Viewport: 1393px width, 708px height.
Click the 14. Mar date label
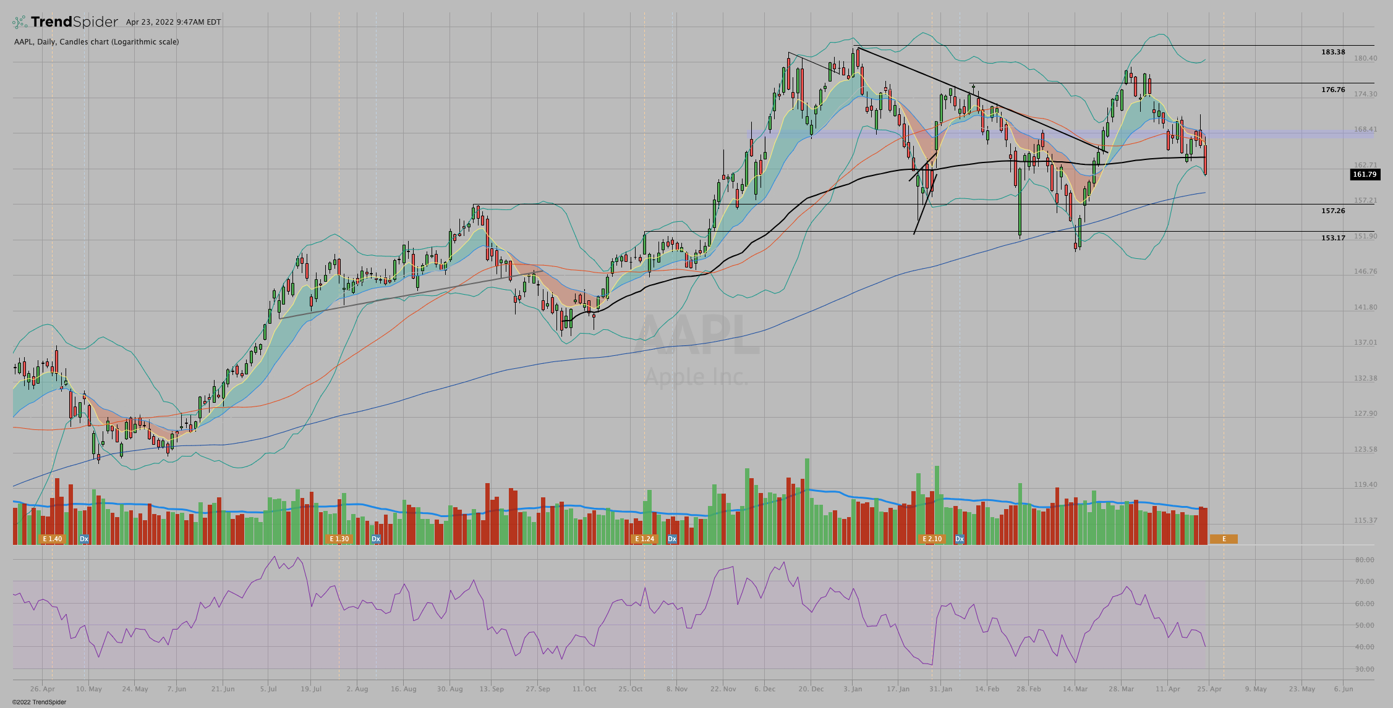coord(1075,688)
